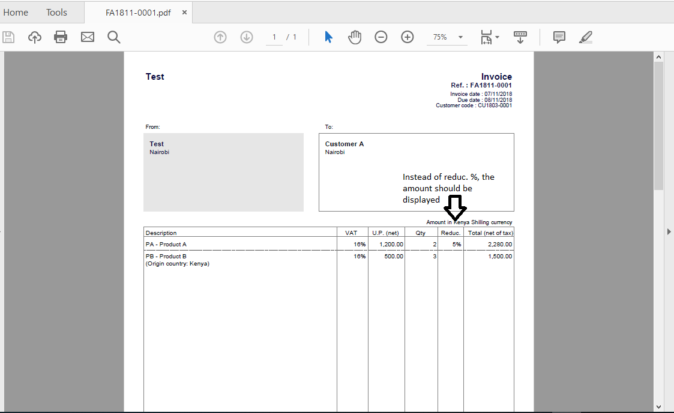Click the 'Invoice date : 07/11/2018' text

tap(481, 94)
